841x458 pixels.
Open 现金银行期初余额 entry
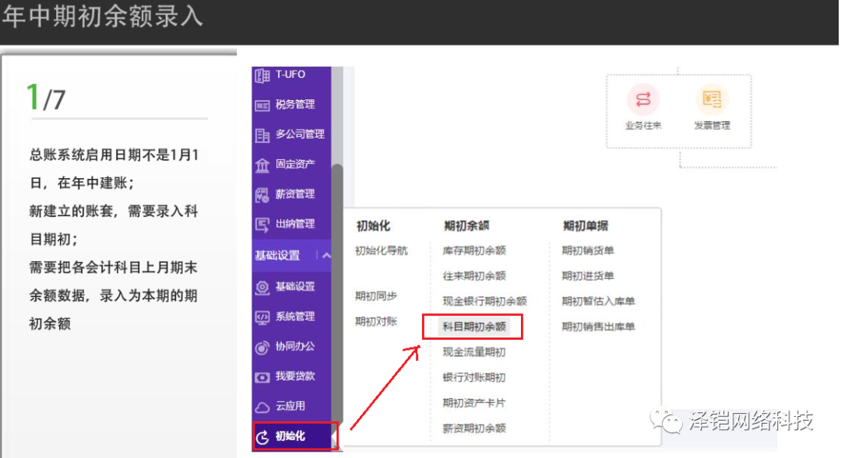(x=484, y=301)
